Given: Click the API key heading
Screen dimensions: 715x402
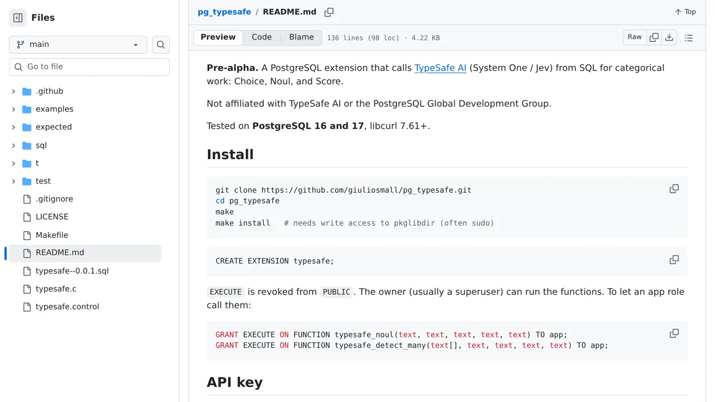Looking at the screenshot, I should pos(235,382).
